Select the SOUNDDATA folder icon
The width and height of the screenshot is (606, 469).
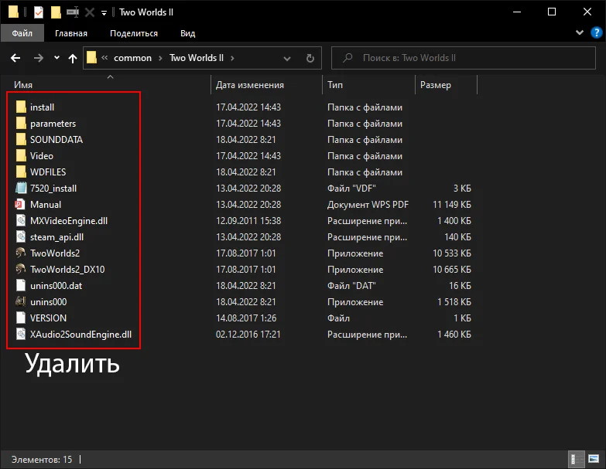coord(21,139)
